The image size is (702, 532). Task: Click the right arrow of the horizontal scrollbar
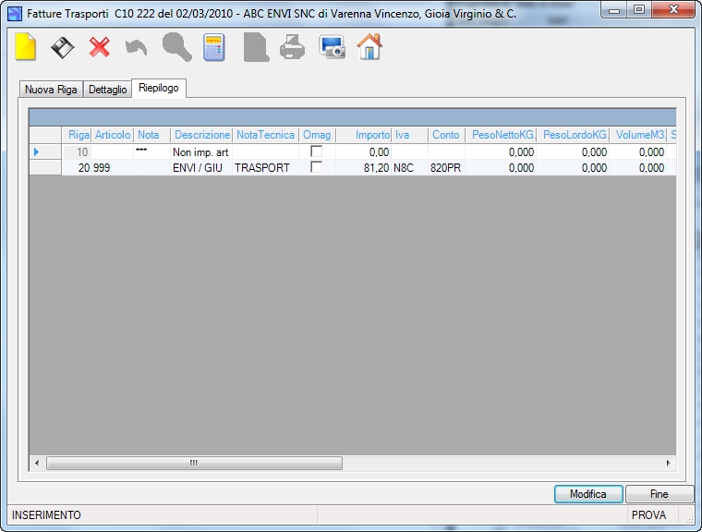[668, 463]
